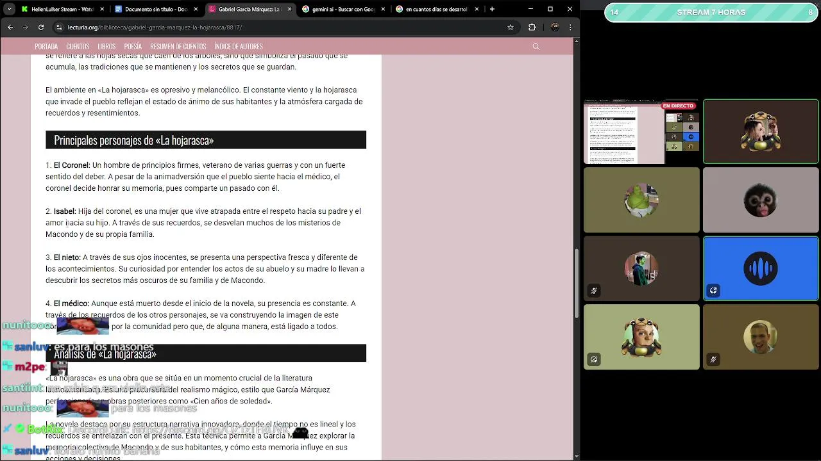Click the bold 'Isabel:' text

coord(65,211)
